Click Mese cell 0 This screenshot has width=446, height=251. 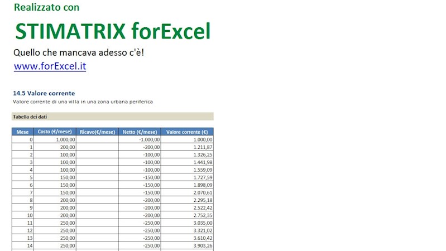(x=23, y=139)
